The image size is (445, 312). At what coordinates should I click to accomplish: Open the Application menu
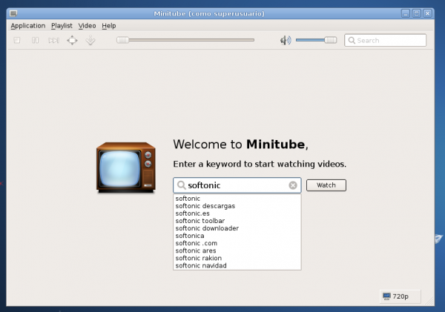point(28,25)
